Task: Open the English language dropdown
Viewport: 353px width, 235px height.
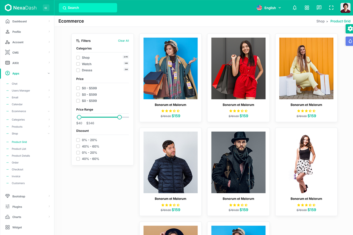Action: point(269,8)
